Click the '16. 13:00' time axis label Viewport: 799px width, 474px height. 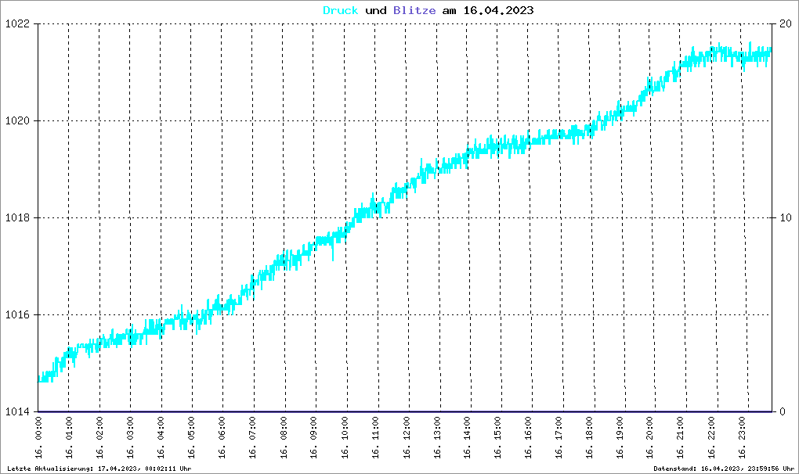coord(437,437)
